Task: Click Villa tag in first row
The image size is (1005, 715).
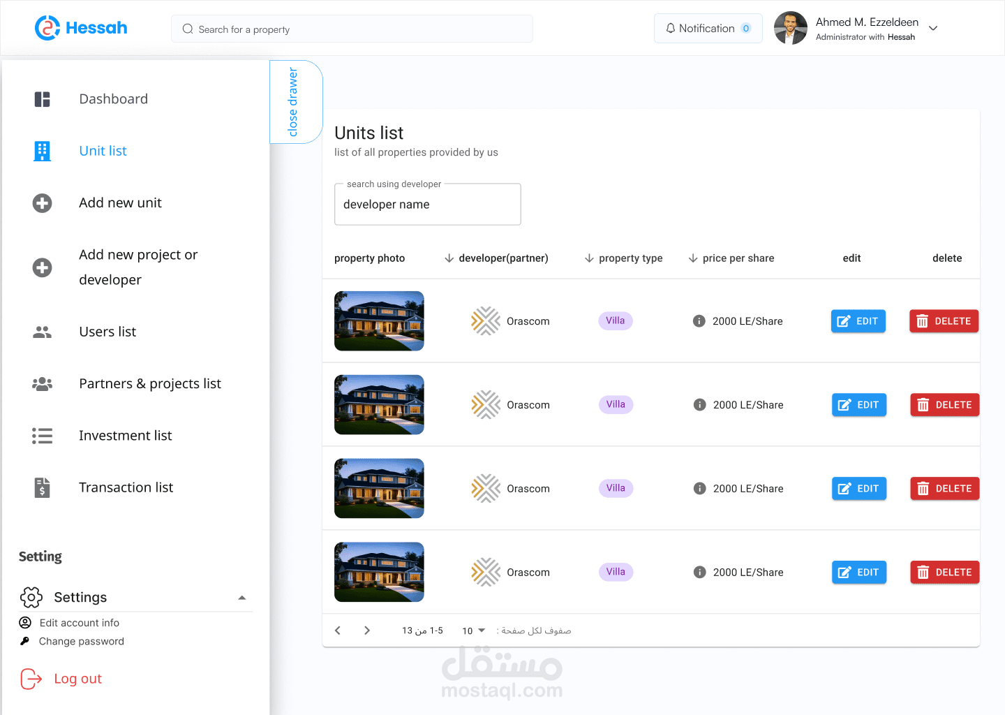Action: coord(616,320)
